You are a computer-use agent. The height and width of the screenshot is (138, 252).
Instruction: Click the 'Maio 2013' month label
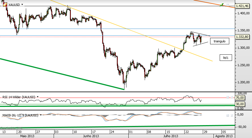27,136
